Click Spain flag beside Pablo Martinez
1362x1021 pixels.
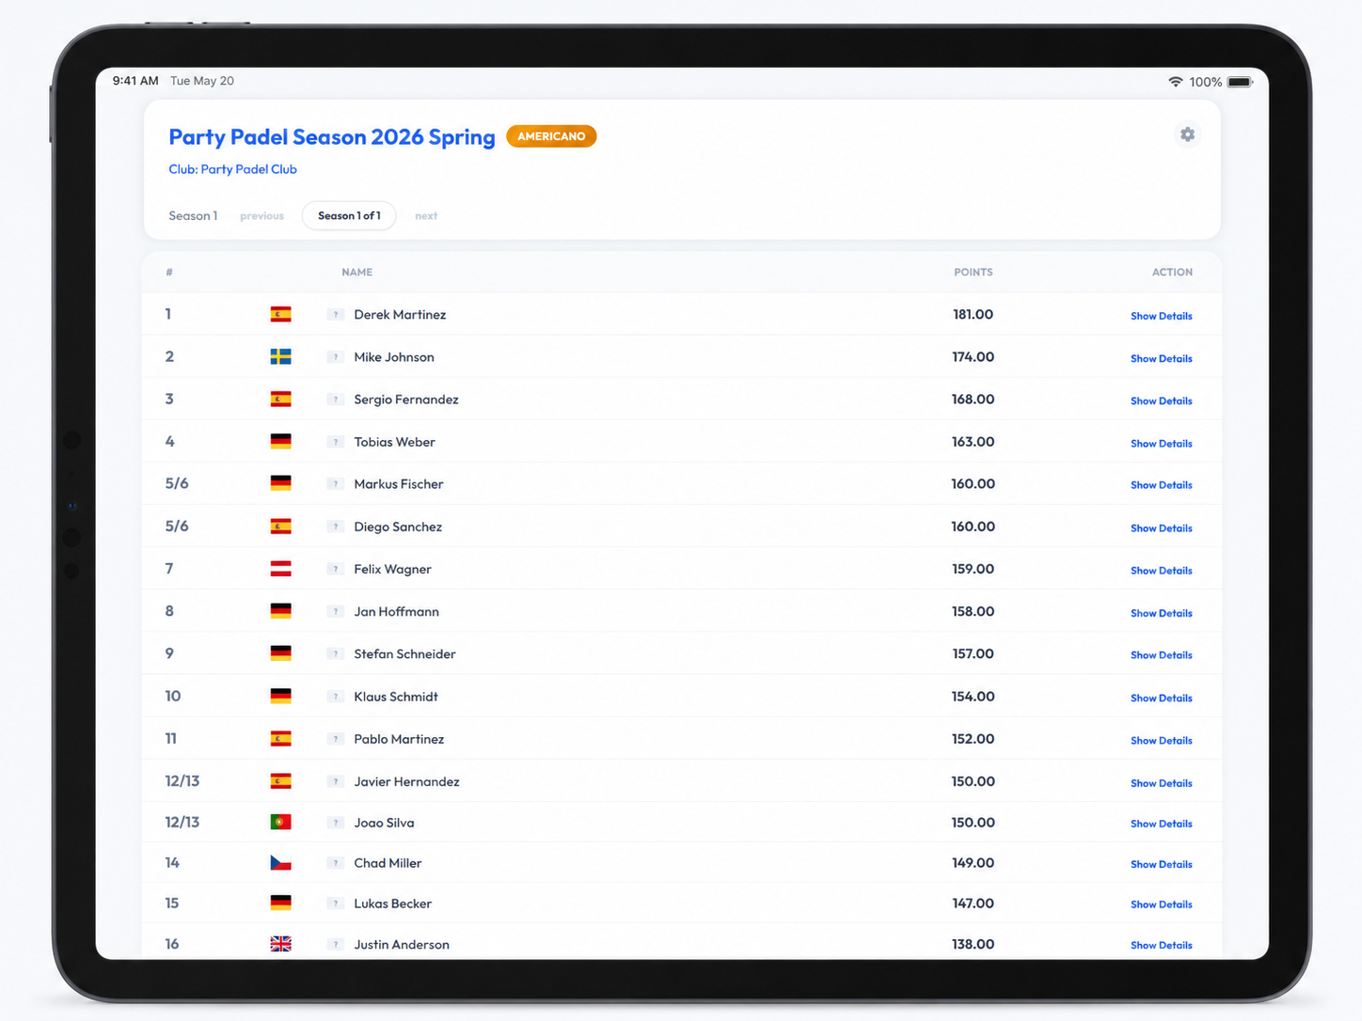[x=280, y=739]
